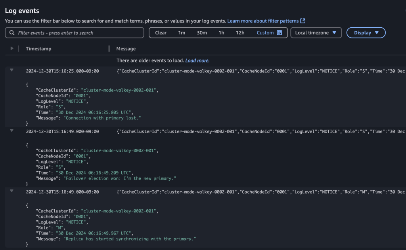Click the Timestamp column header

(38, 49)
